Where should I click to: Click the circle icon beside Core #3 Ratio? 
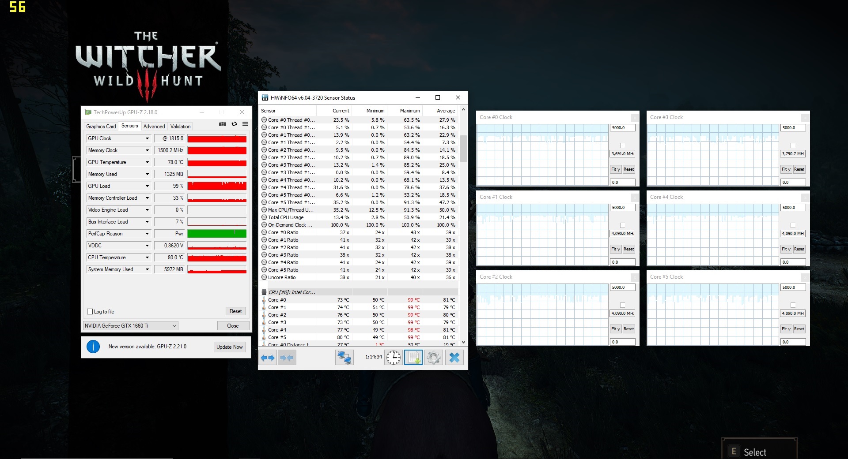(264, 255)
